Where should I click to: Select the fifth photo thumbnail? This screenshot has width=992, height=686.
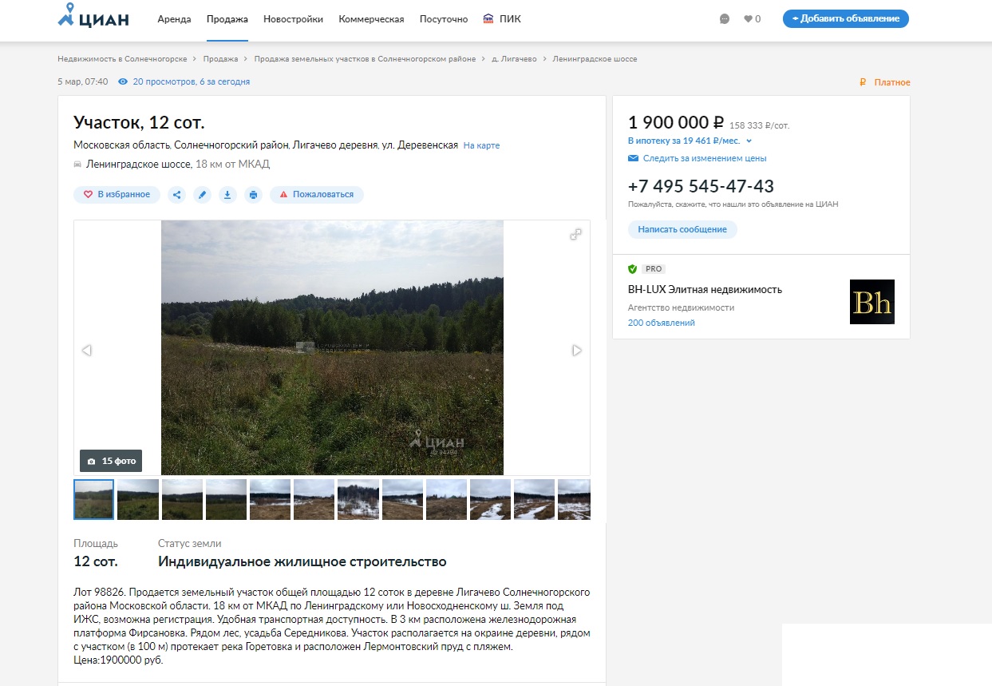point(270,500)
